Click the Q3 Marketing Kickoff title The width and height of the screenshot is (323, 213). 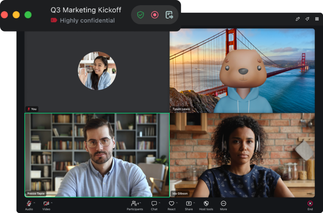click(86, 10)
